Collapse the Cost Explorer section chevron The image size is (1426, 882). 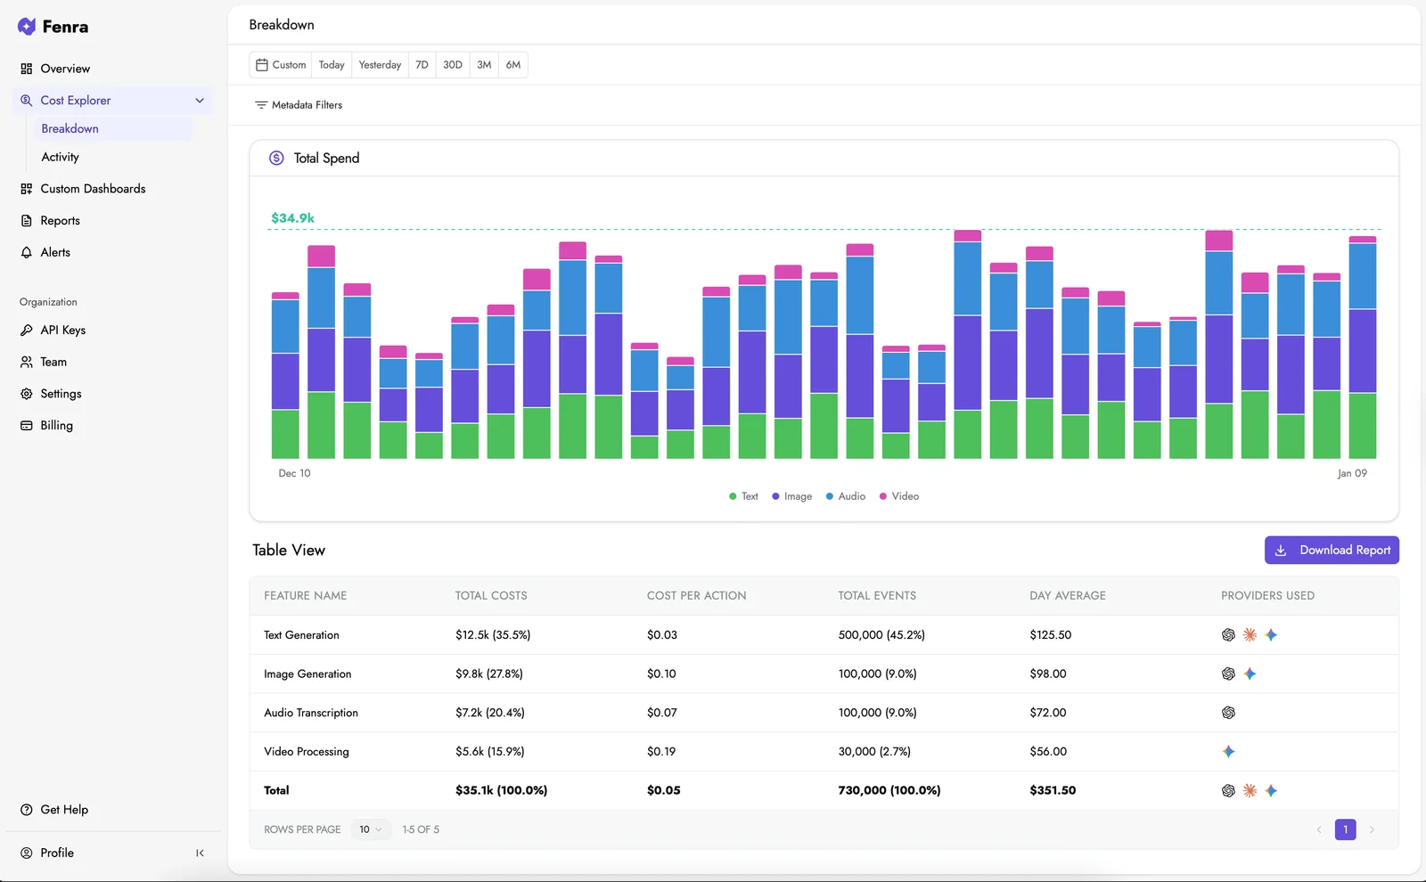point(200,100)
